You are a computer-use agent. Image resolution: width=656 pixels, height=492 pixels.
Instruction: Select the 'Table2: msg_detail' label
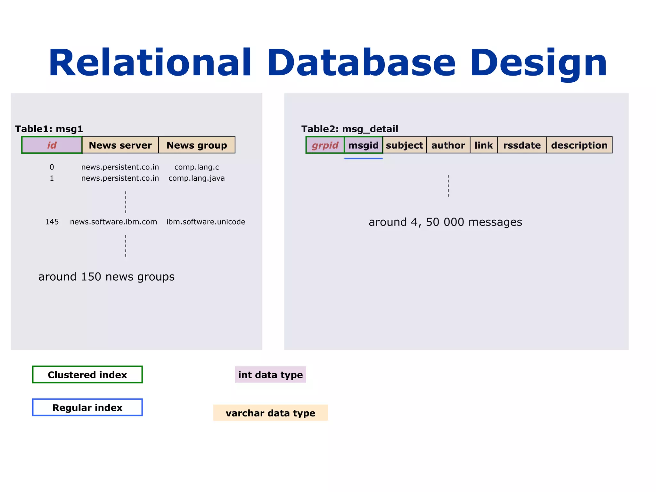[350, 129]
